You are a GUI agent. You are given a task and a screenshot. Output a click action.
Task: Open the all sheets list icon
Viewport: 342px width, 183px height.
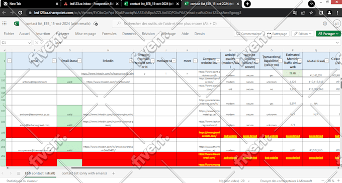tap(19, 173)
